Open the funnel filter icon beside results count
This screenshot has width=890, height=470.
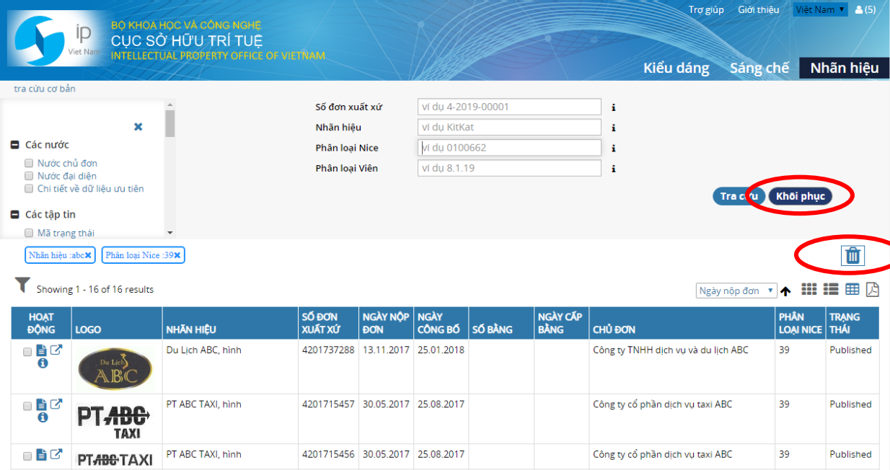tap(22, 285)
